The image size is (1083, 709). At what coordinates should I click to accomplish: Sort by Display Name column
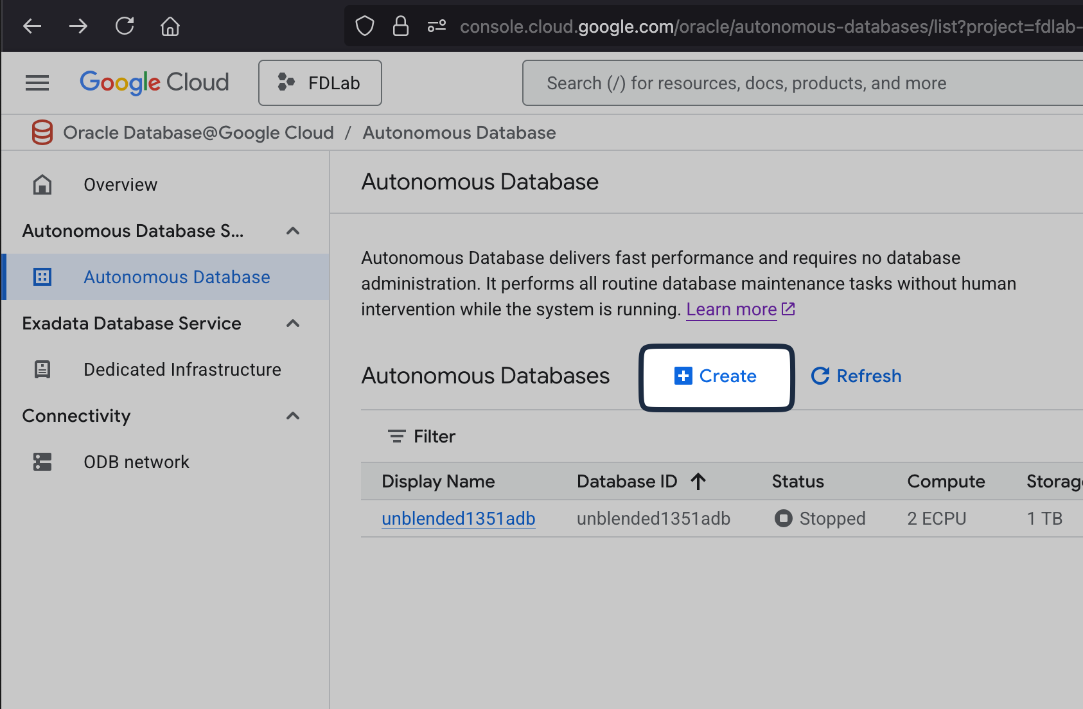pyautogui.click(x=438, y=482)
